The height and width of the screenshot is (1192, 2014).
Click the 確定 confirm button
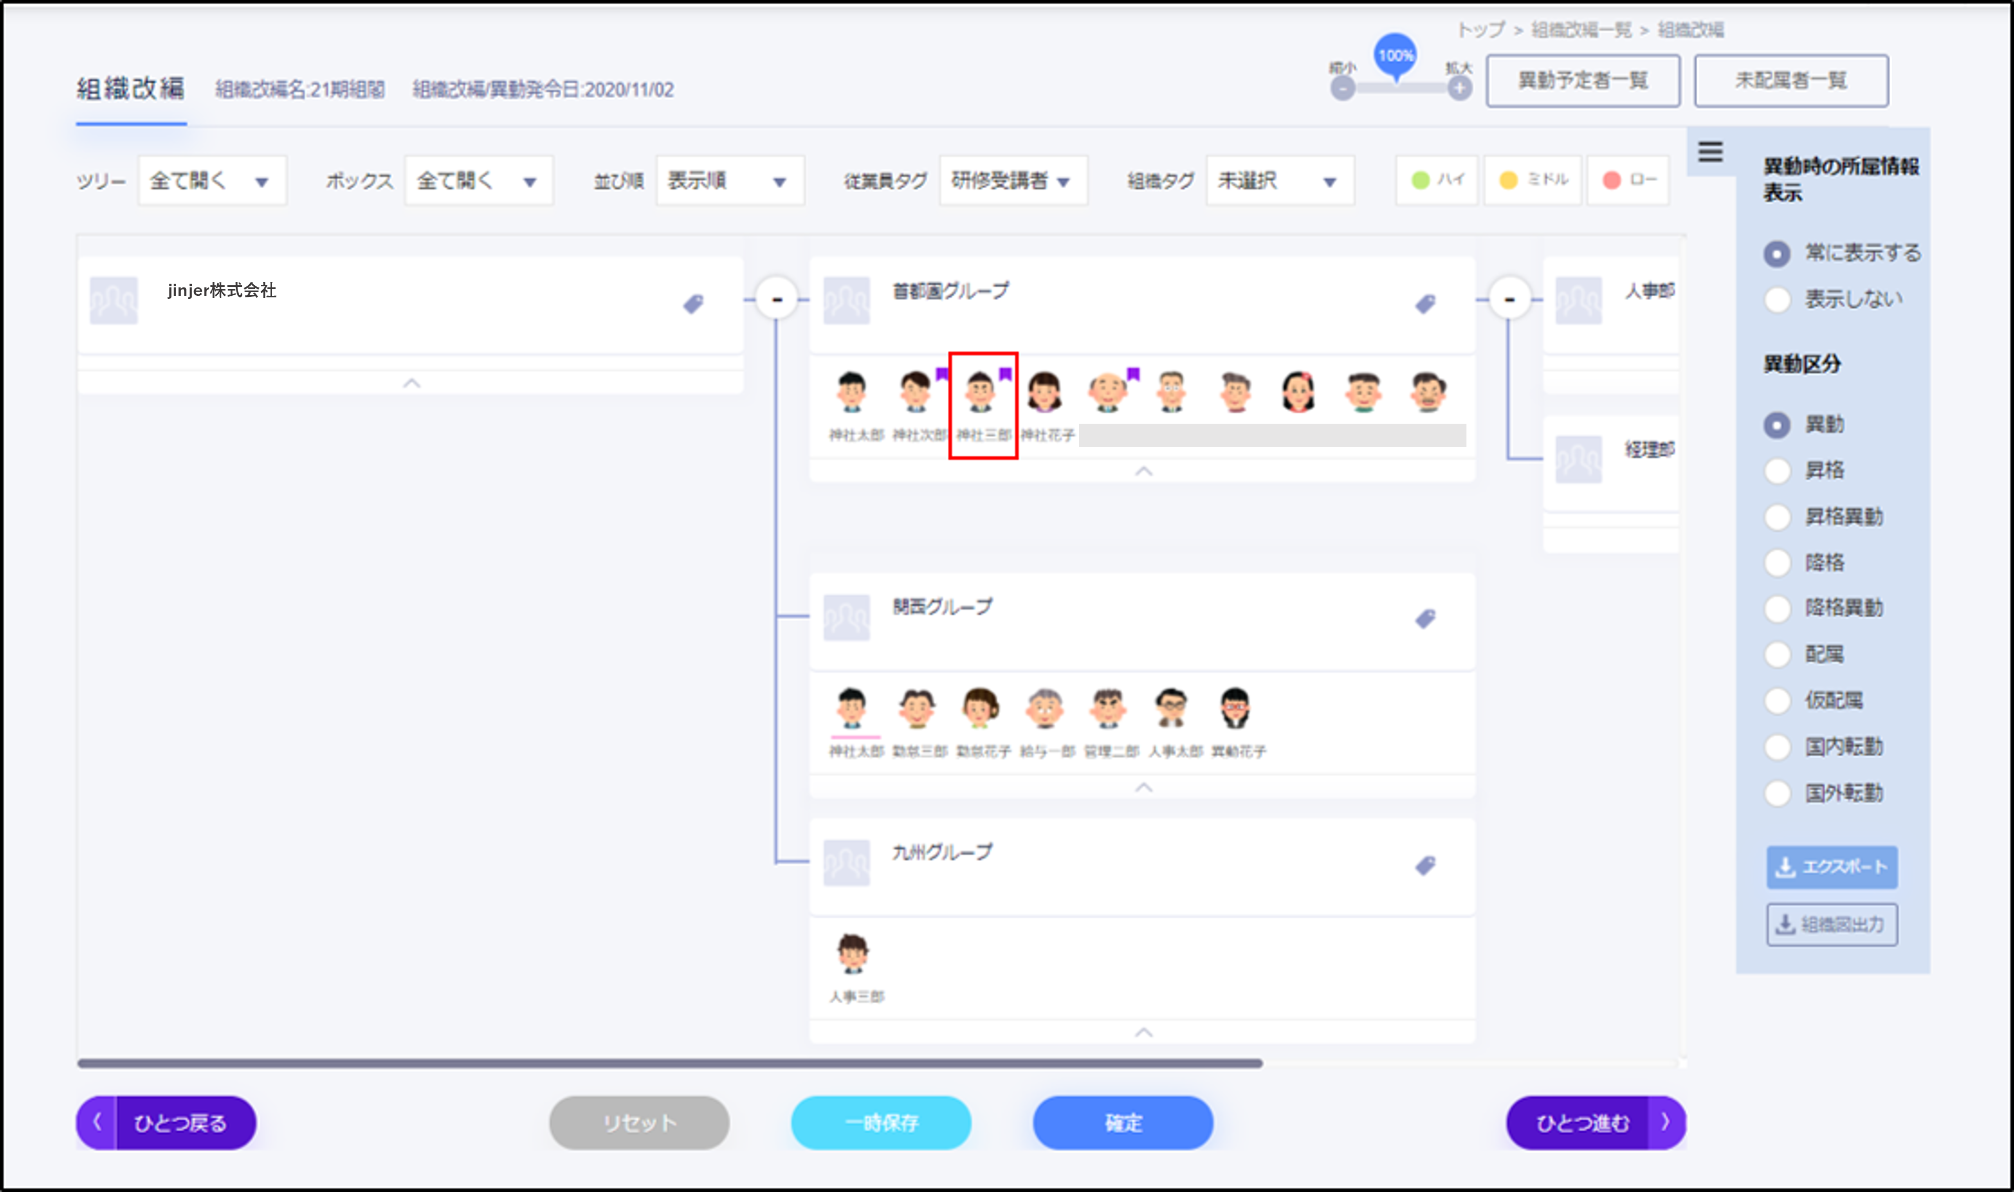(1122, 1123)
